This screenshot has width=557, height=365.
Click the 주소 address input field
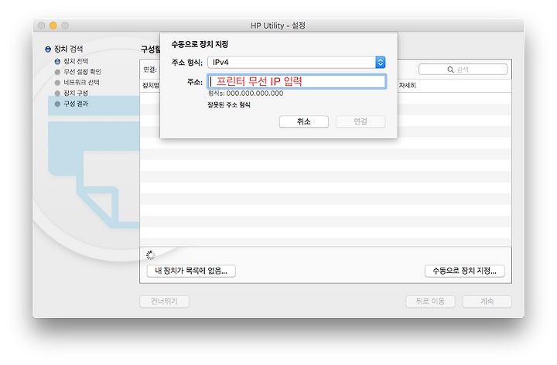pos(296,82)
